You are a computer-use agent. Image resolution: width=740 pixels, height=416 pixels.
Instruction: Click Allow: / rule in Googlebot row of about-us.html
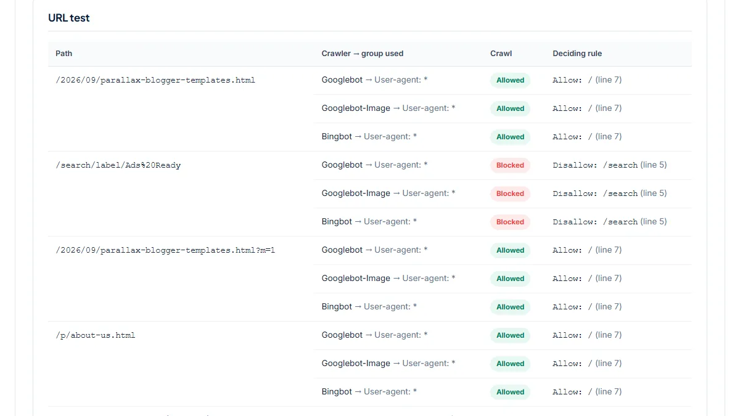pyautogui.click(x=587, y=335)
